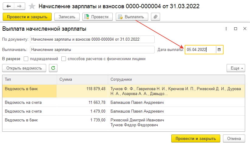Click the paperclip attachments icon
The image size is (250, 146).
[156, 17]
